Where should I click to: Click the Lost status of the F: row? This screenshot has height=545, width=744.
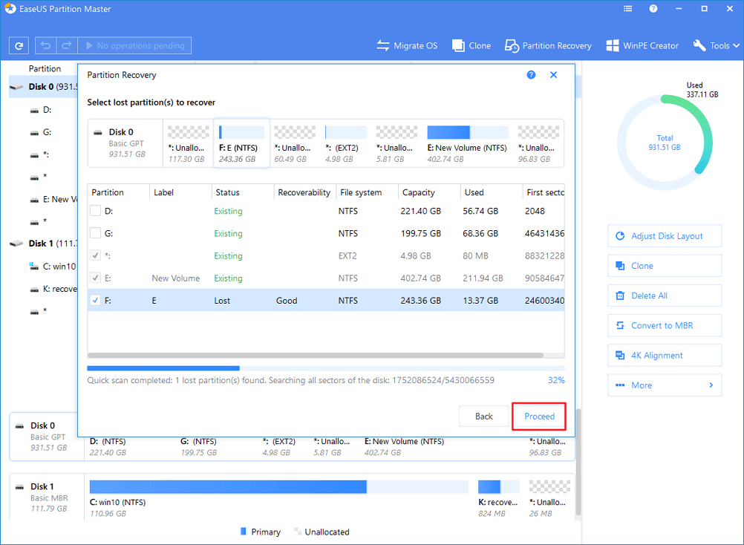pyautogui.click(x=222, y=300)
